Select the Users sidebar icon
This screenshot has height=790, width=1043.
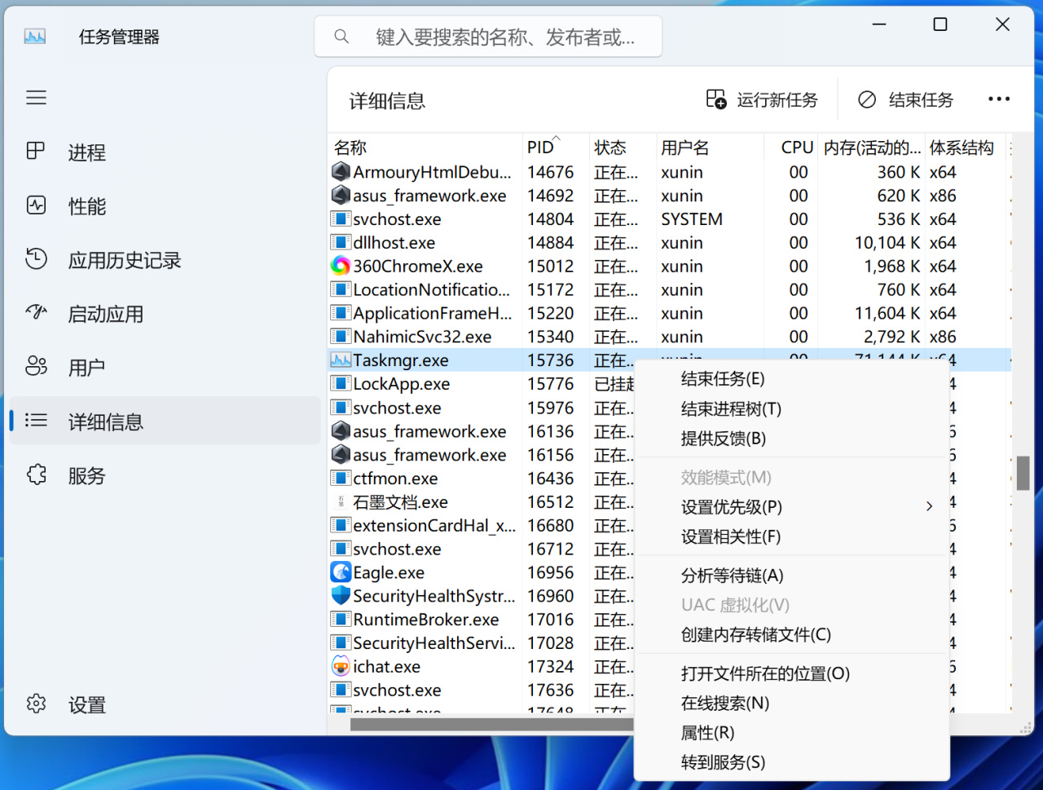(x=86, y=367)
